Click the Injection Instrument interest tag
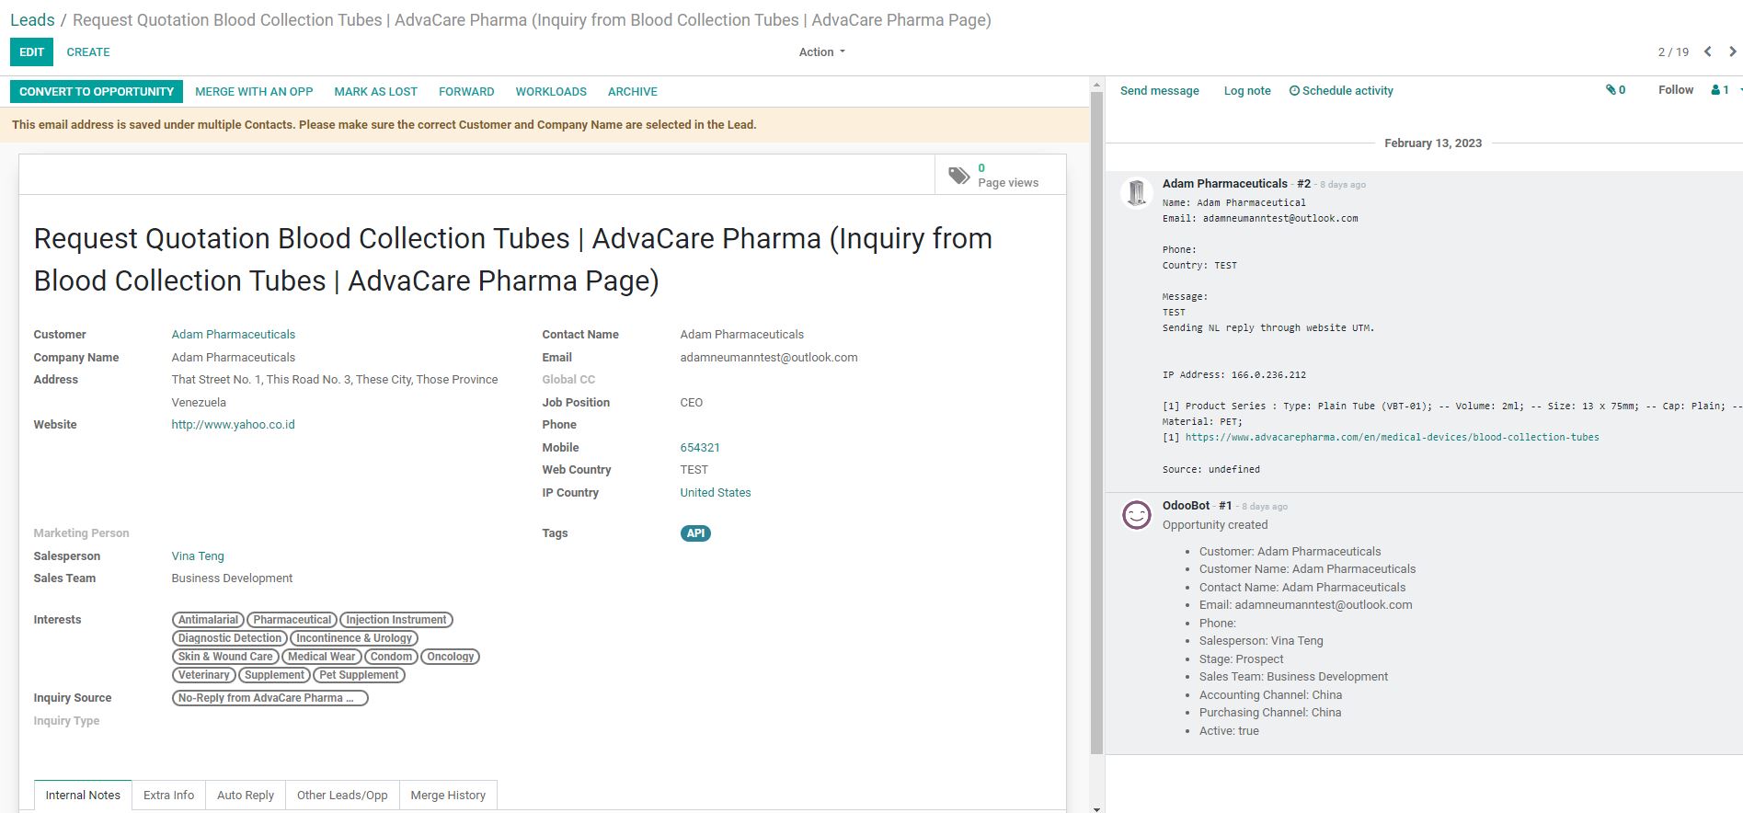 [x=396, y=620]
